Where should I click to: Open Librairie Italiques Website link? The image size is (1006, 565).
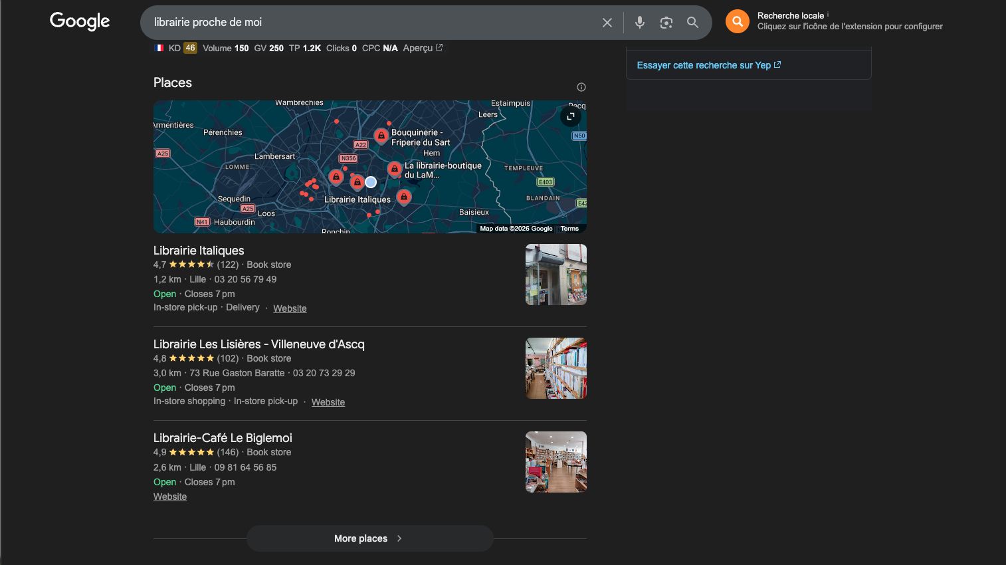[x=290, y=308]
